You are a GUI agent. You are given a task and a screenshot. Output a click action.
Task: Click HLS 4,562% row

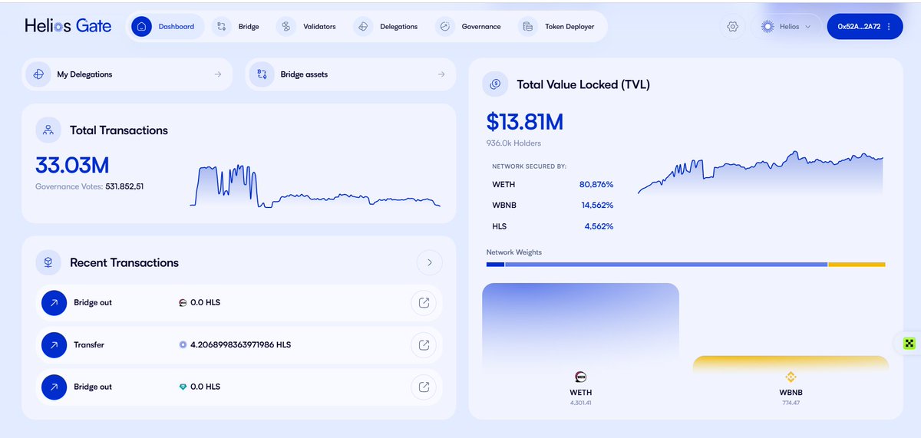tap(553, 226)
